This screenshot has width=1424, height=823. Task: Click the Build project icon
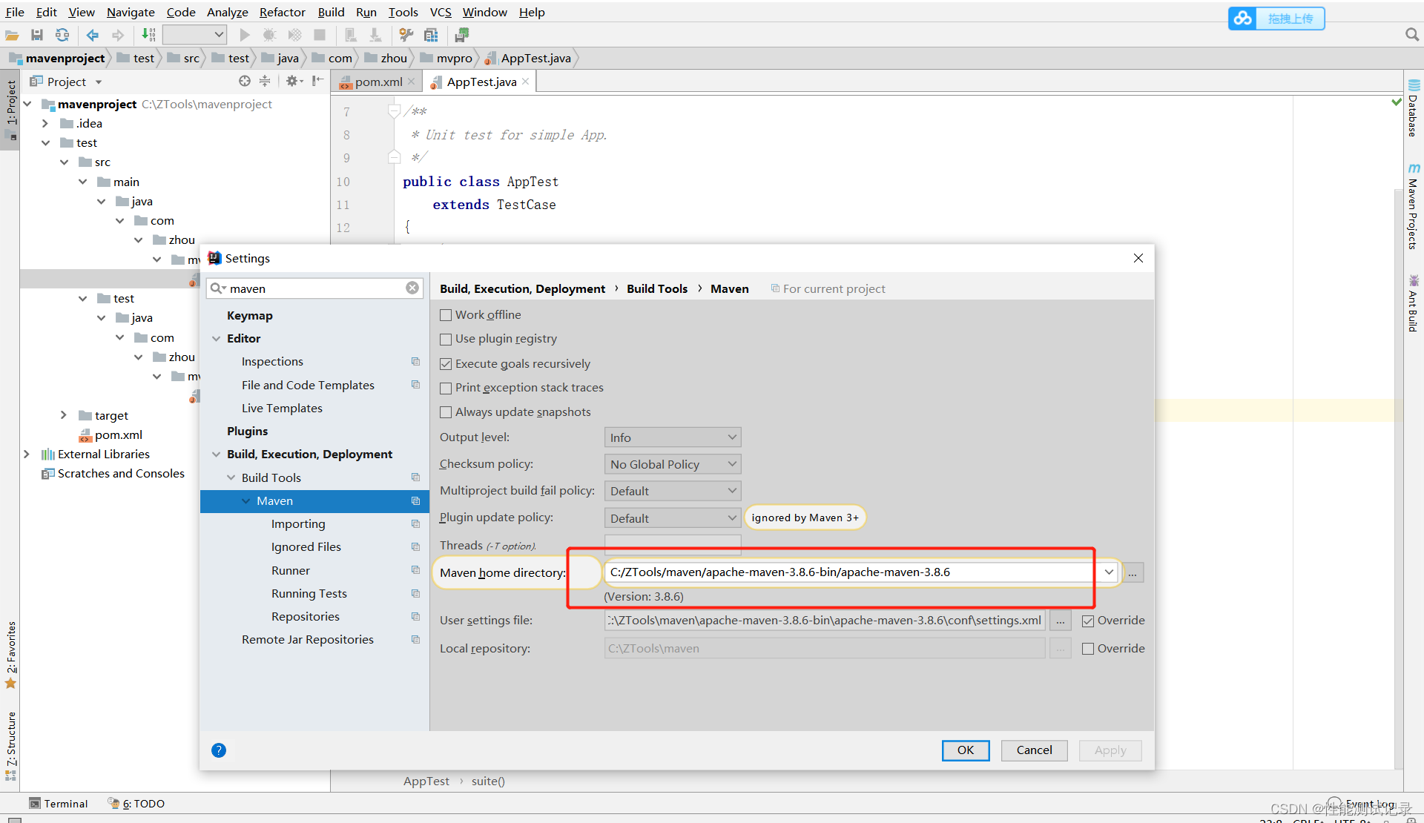point(149,35)
